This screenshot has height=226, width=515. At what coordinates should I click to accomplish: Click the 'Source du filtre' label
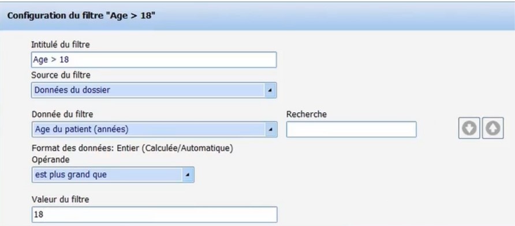tap(61, 75)
